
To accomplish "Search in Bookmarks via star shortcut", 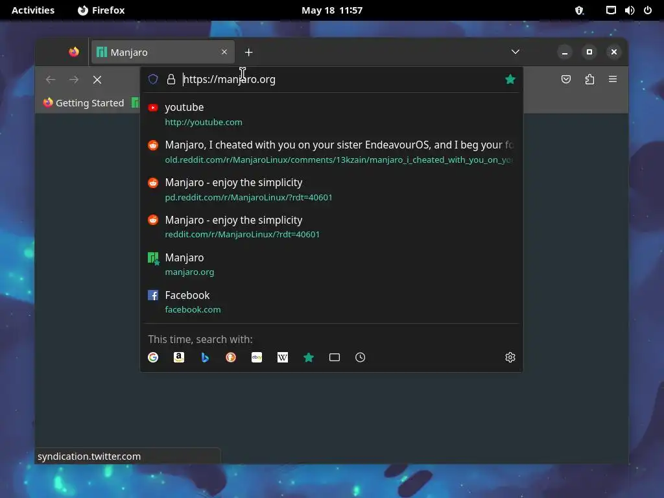I will point(309,357).
